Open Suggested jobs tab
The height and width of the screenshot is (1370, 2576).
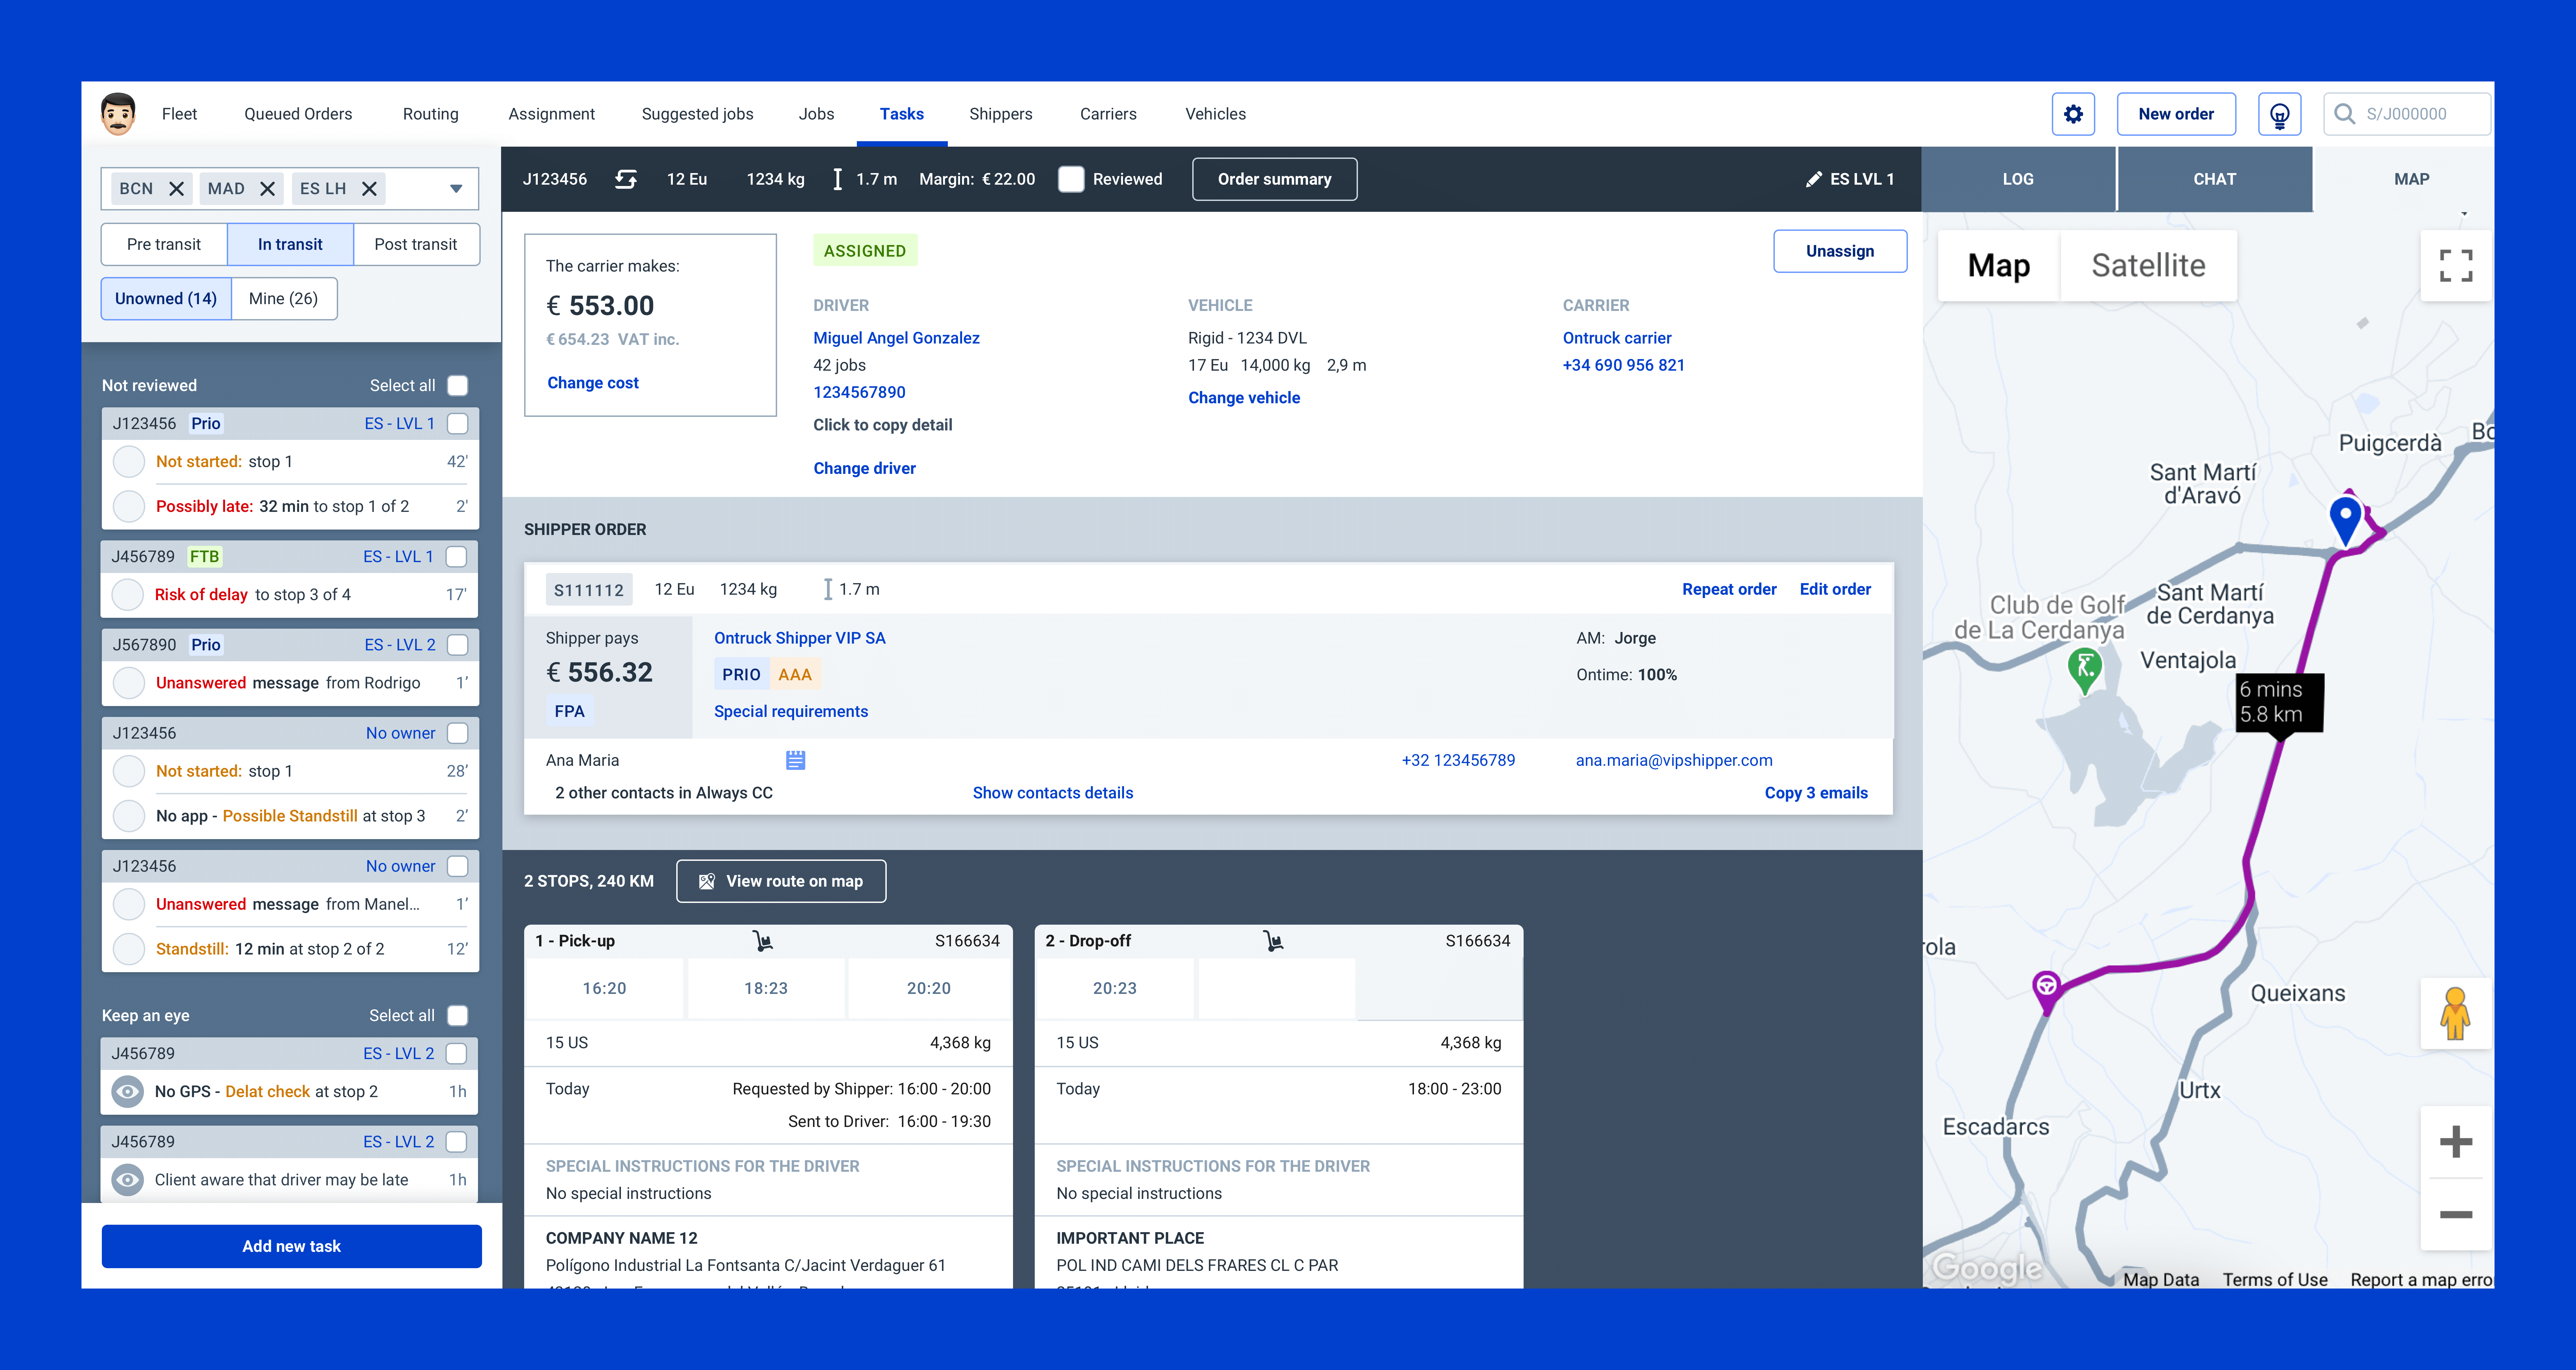[x=698, y=114]
